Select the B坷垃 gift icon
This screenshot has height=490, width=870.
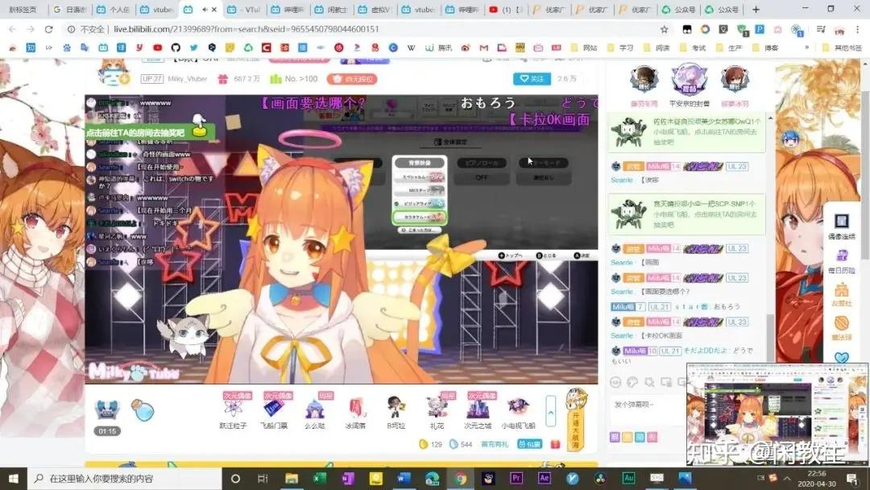[x=396, y=409]
